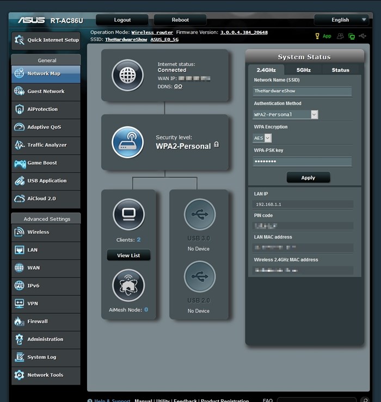The height and width of the screenshot is (402, 381).
Task: Select the USB 3.0 port icon
Action: [200, 214]
